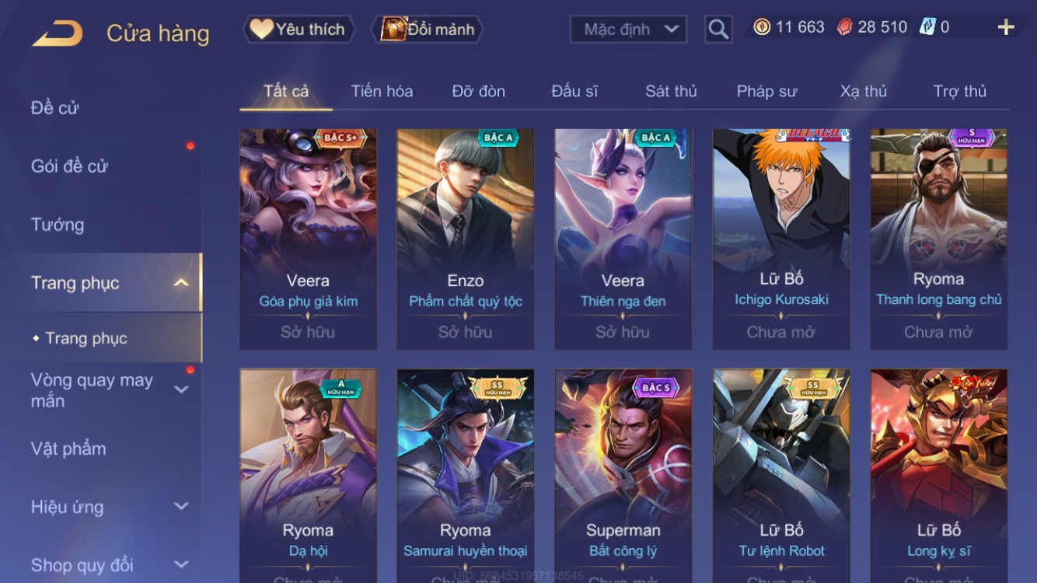Tap the plus icon to add currency
This screenshot has width=1037, height=583.
[1006, 27]
